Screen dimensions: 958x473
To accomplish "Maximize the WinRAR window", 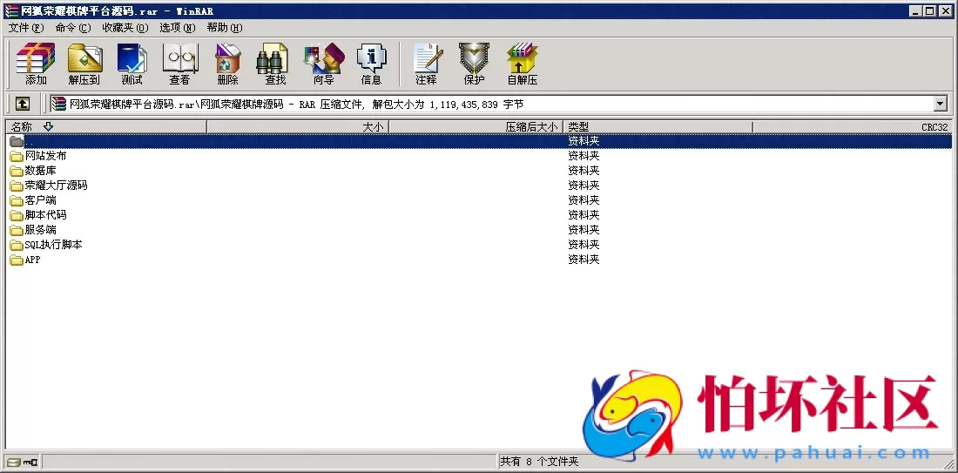I will coord(928,11).
